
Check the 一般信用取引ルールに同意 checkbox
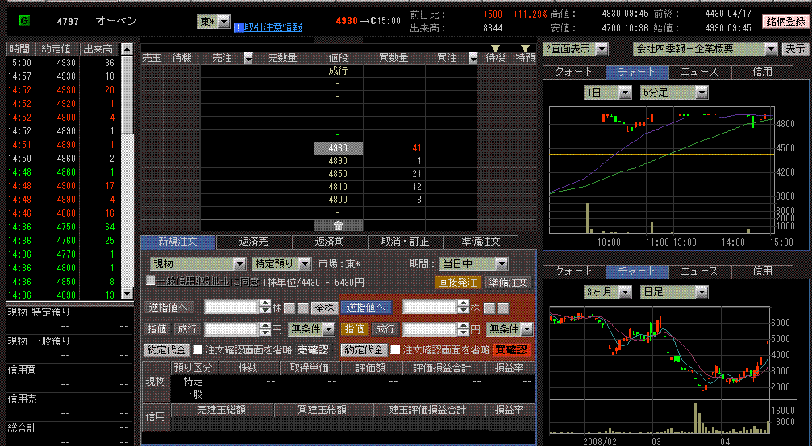coord(150,282)
